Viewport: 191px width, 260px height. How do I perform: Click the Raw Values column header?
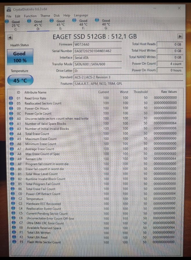[x=169, y=92]
